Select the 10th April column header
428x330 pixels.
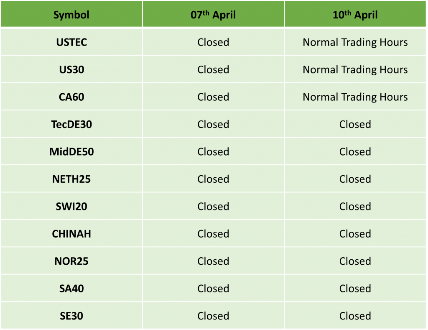pyautogui.click(x=355, y=14)
